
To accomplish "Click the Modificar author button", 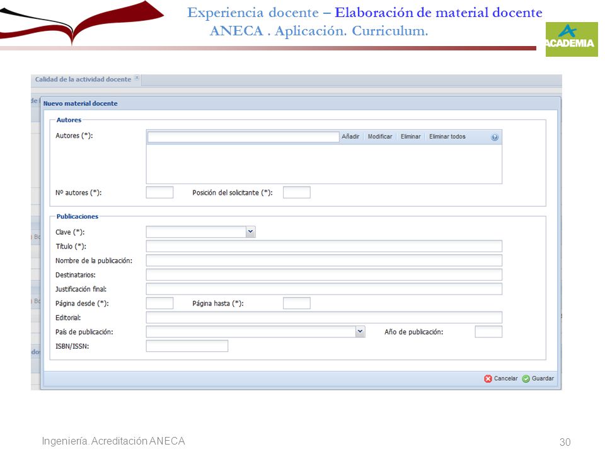I will click(379, 137).
